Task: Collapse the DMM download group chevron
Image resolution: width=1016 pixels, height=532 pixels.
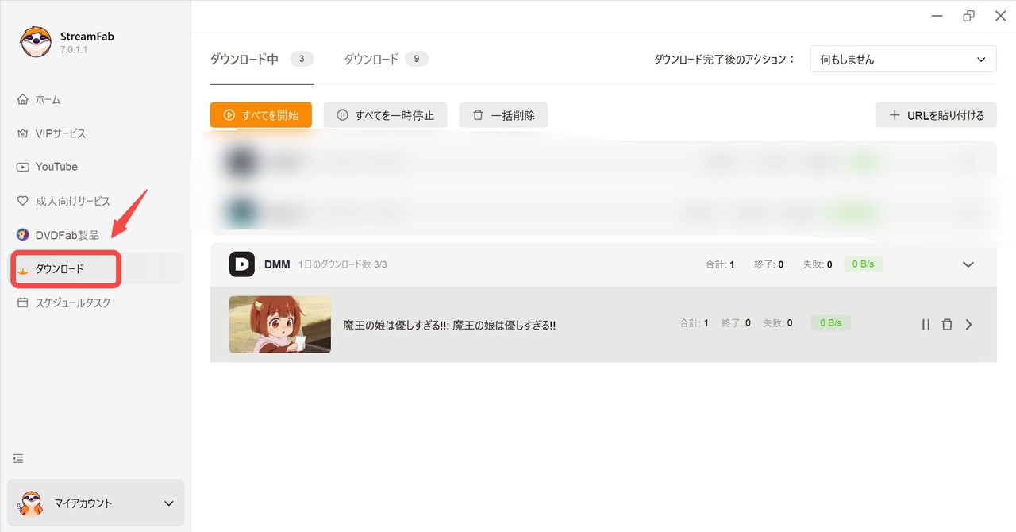Action: (x=968, y=264)
